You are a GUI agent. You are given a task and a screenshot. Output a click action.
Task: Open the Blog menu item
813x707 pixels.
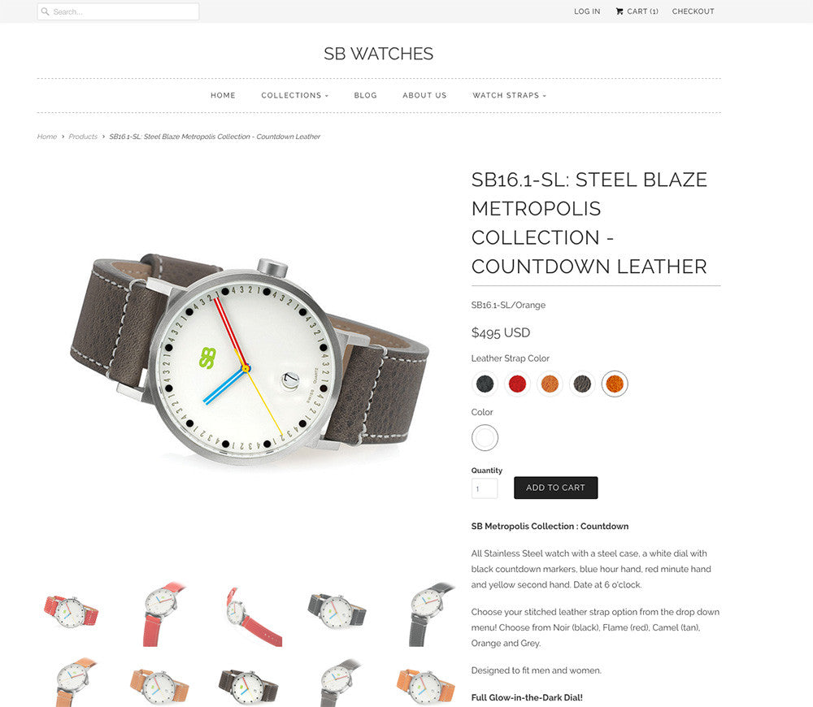coord(366,95)
